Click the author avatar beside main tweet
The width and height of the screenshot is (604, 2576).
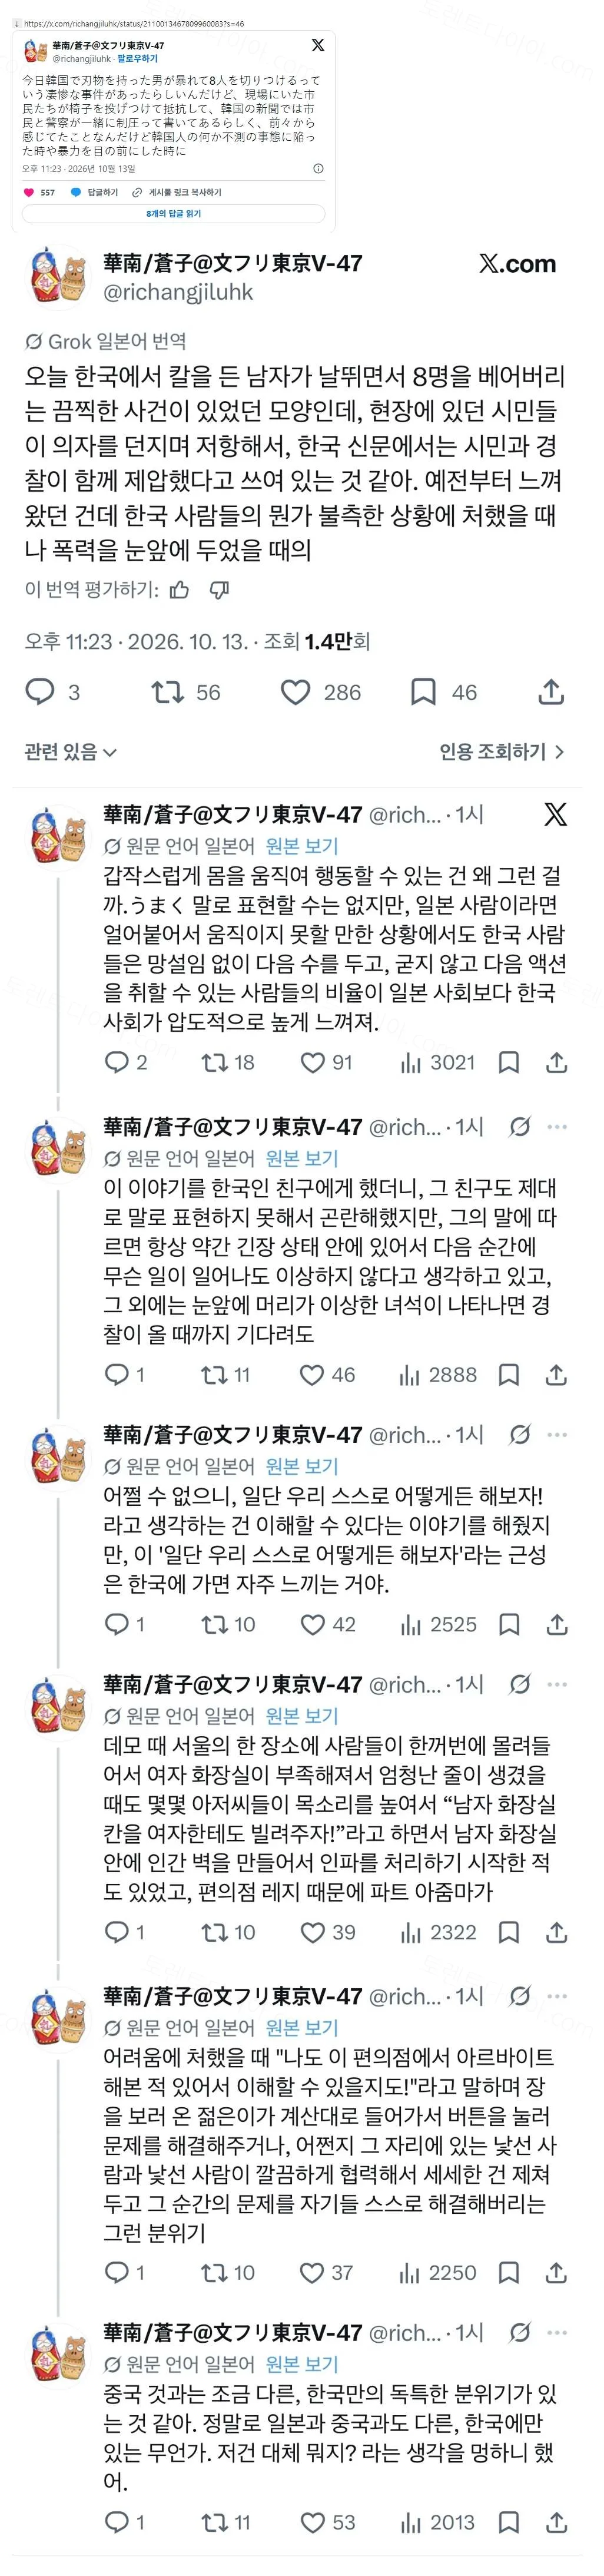click(58, 277)
